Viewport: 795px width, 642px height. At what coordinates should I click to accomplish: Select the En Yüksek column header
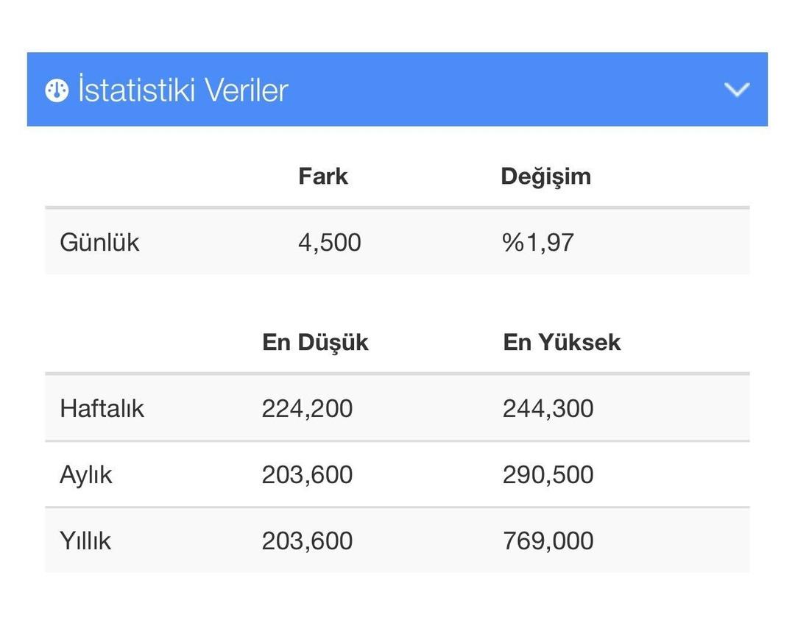point(562,342)
